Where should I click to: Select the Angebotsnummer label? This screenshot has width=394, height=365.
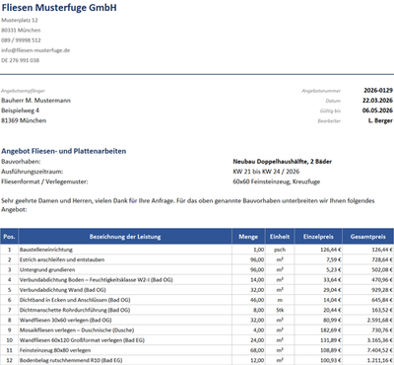321,91
